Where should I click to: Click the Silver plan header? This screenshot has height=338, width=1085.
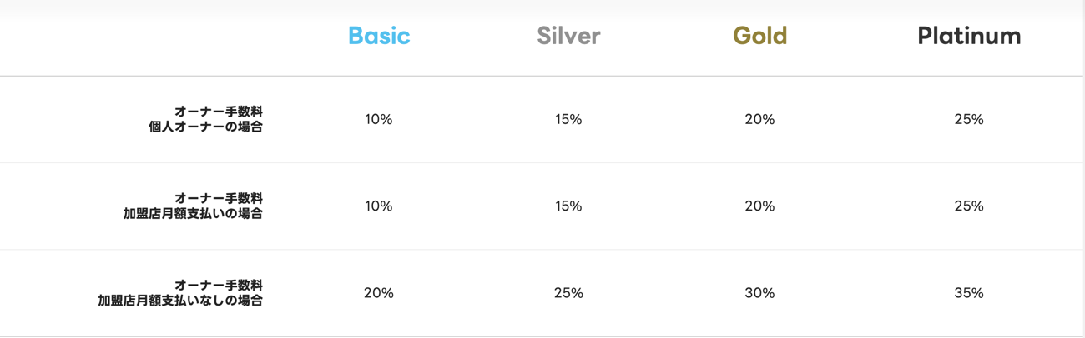click(x=568, y=36)
